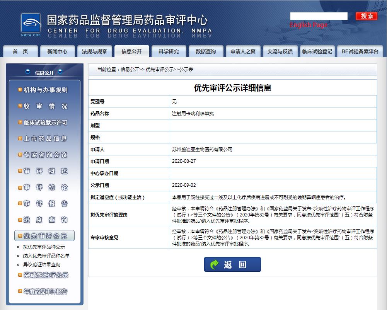Click green return arrow icon on 返回 button
387x310 pixels.
pos(214,265)
